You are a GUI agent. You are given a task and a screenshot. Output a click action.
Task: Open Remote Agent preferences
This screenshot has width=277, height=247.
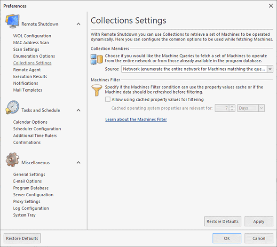pyautogui.click(x=27, y=70)
